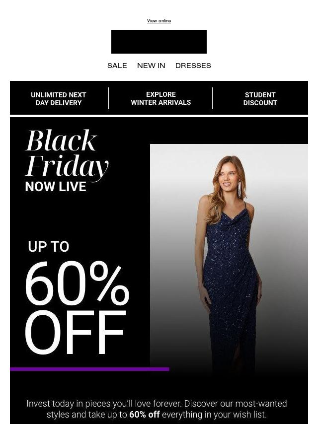Click the model's long drop earring
The width and height of the screenshot is (318, 424).
[240, 188]
